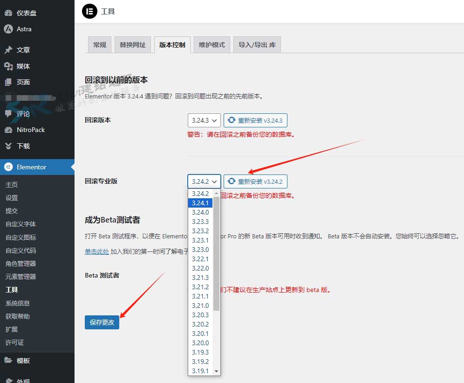Viewport: 464px width, 383px height.
Task: Pick version 3.23.3 from the list
Action: click(x=200, y=222)
